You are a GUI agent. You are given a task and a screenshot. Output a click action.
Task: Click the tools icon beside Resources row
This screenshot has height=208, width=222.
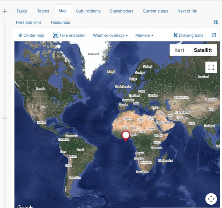(216, 22)
